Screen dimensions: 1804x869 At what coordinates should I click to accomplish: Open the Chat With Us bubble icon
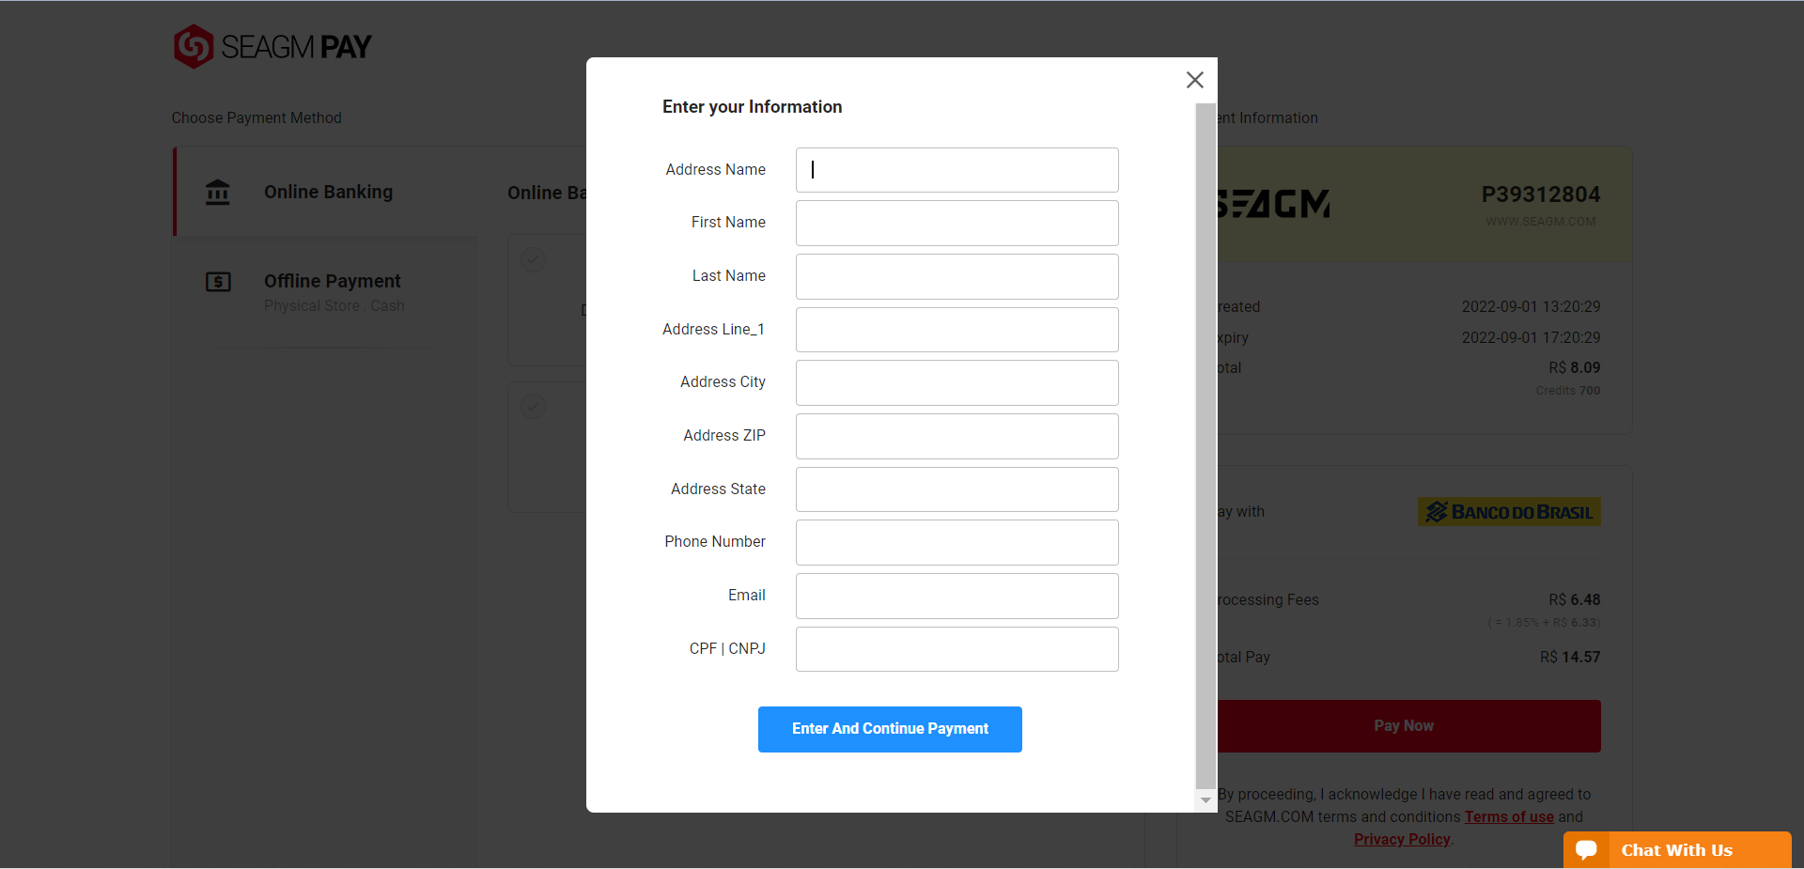coord(1587,849)
